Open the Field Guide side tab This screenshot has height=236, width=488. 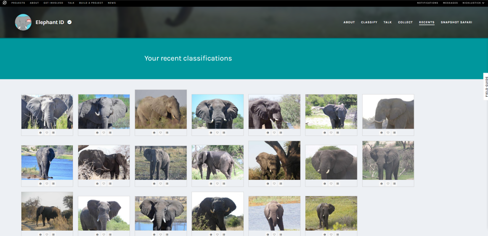point(486,86)
